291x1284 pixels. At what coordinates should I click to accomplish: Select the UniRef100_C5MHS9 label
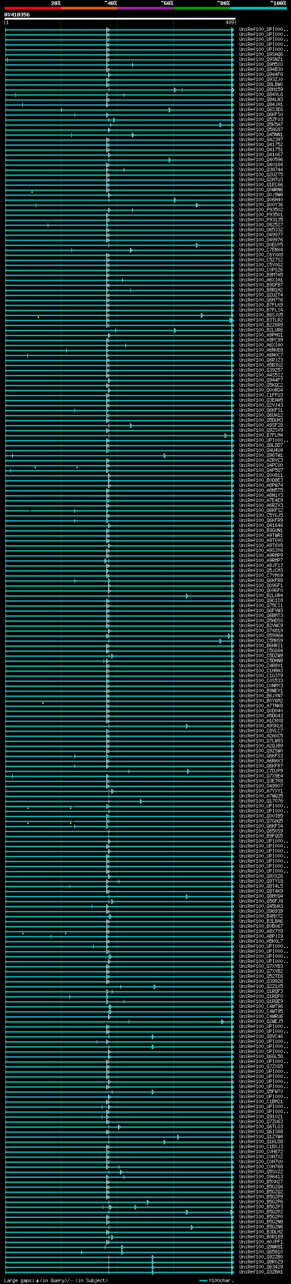pos(261,640)
